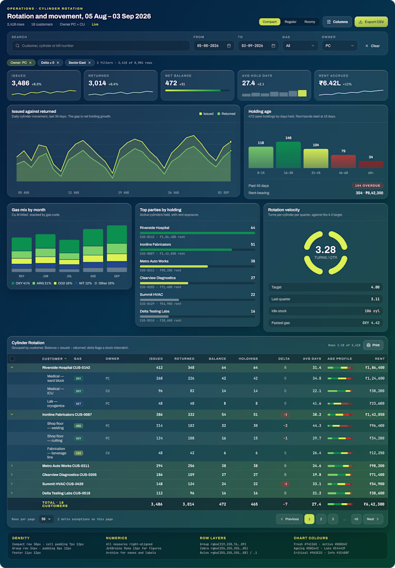This screenshot has height=568, width=395.
Task: Click the right chevron on Next page button
Action: point(377,519)
